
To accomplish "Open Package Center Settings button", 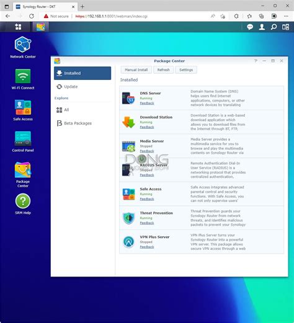I will click(186, 70).
